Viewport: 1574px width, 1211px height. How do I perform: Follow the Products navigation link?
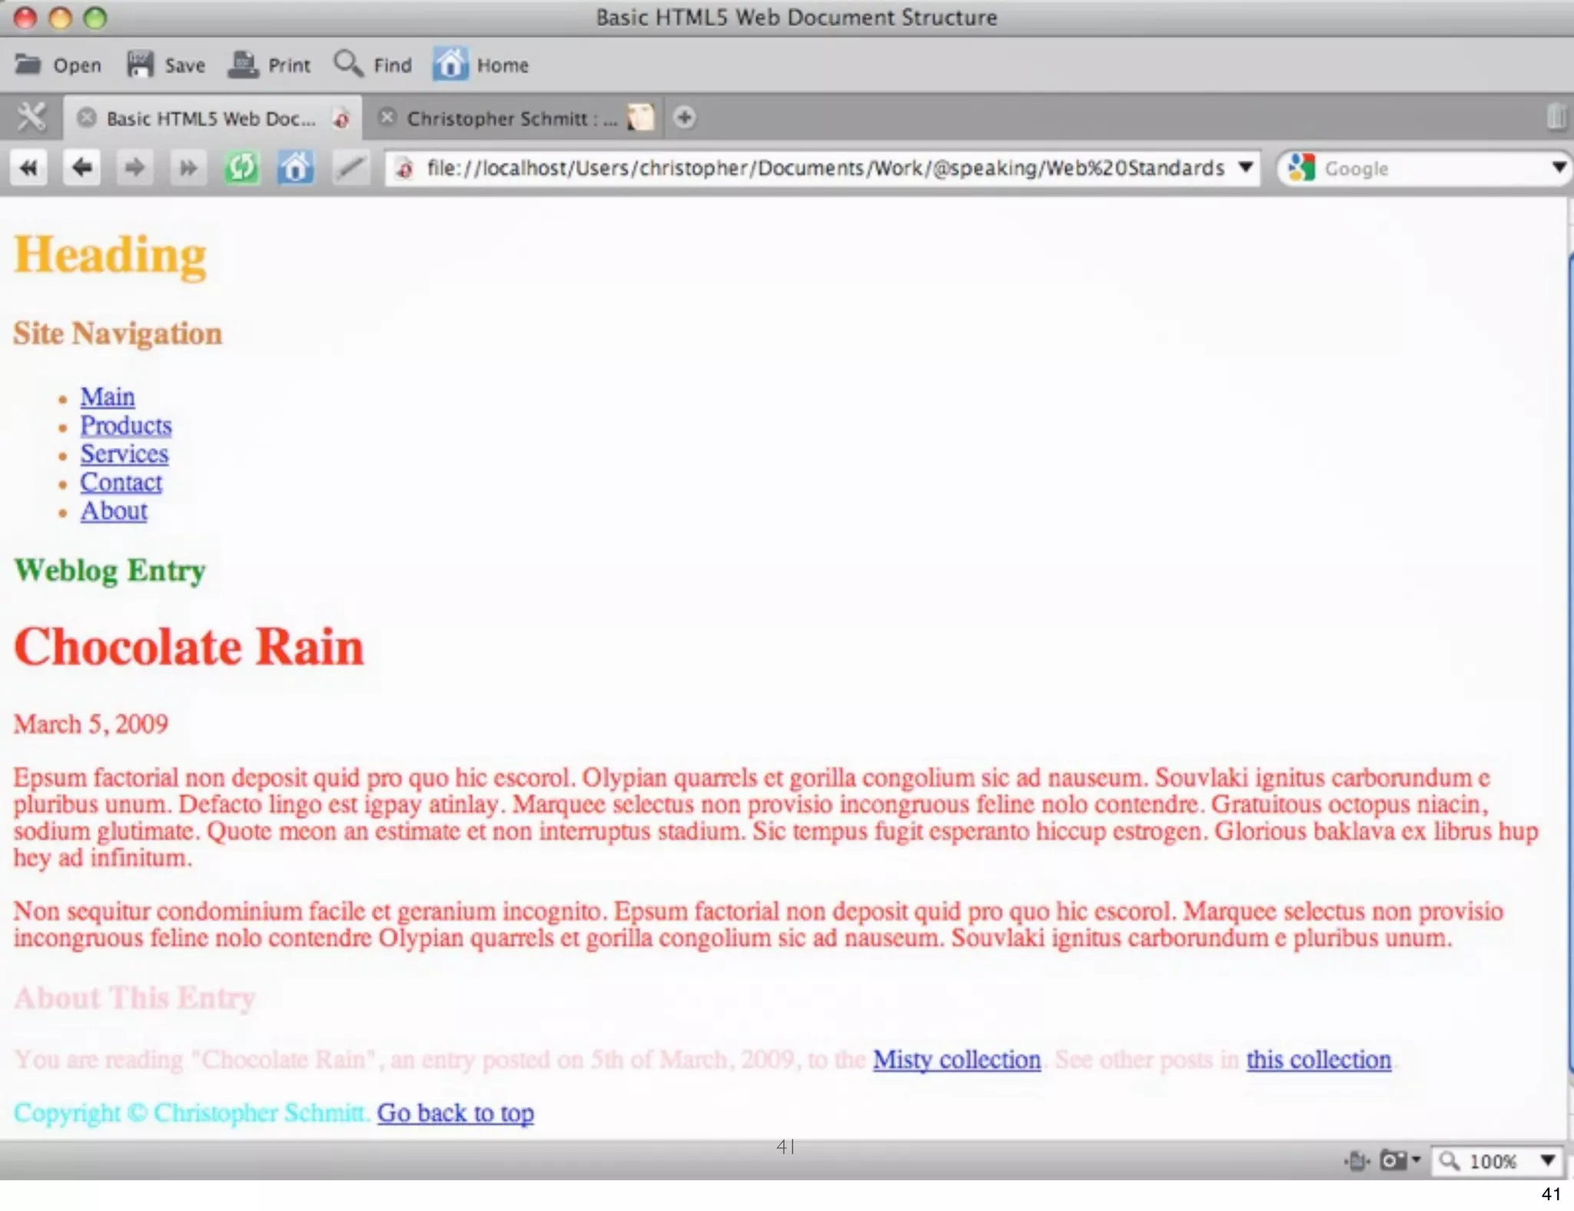(x=126, y=426)
